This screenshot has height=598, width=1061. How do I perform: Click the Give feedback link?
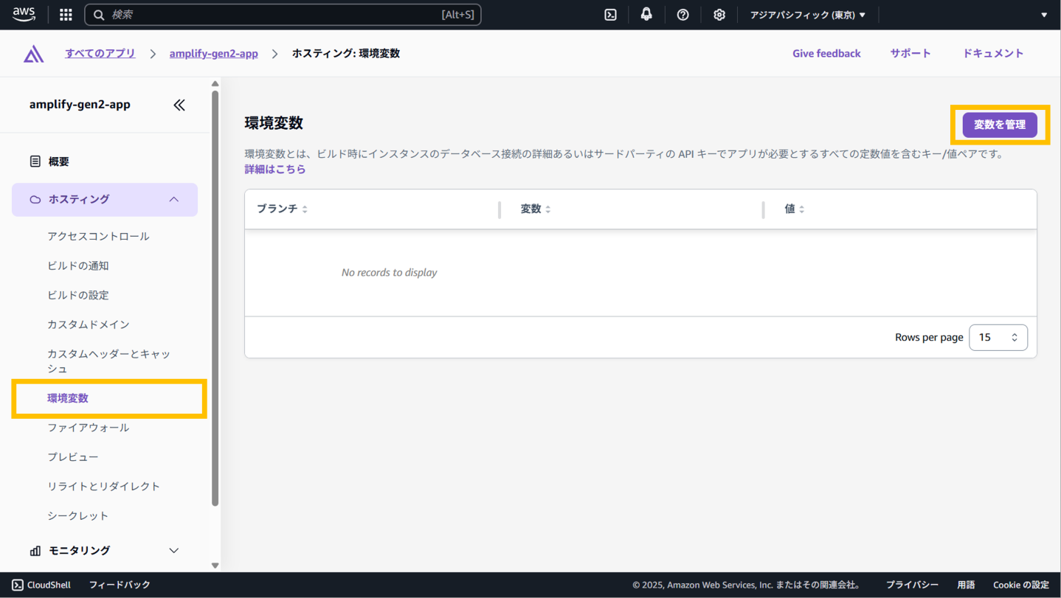click(826, 53)
